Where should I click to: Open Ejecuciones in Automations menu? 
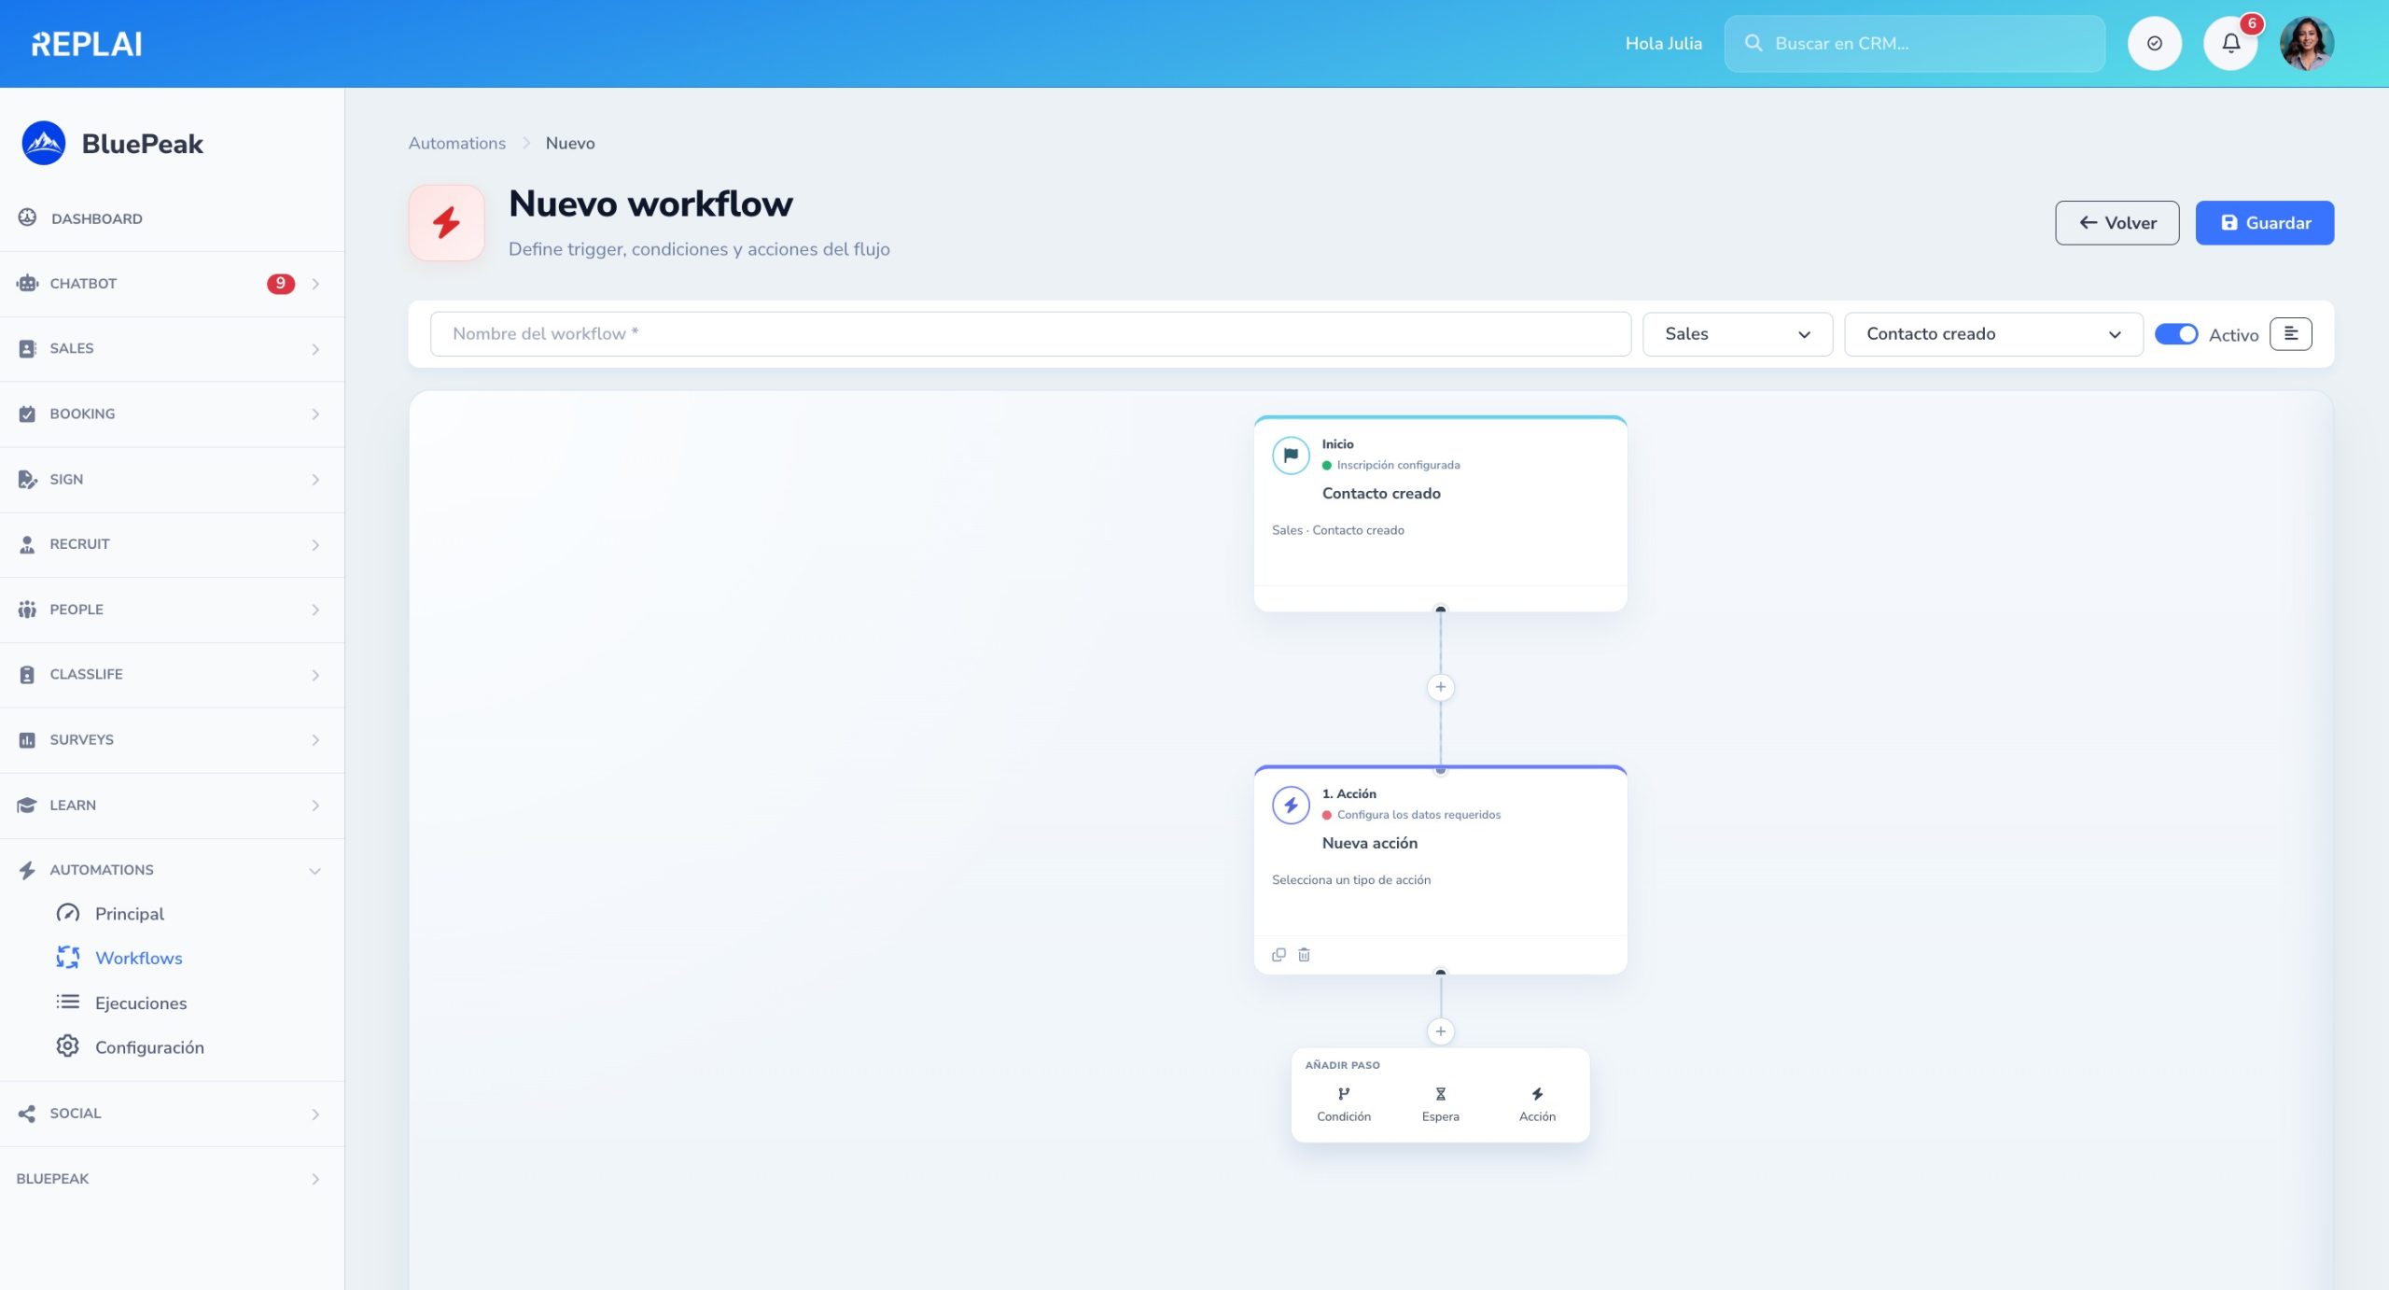(x=140, y=1003)
